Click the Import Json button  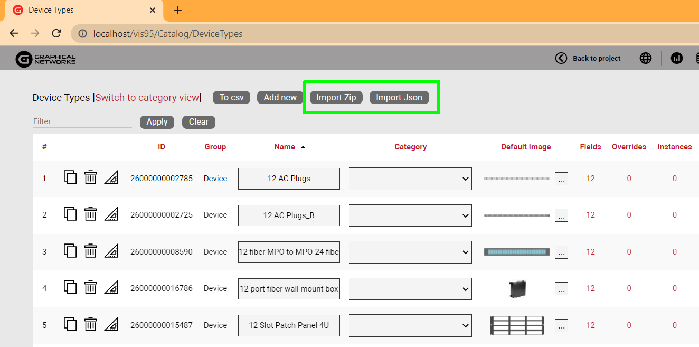pos(399,97)
